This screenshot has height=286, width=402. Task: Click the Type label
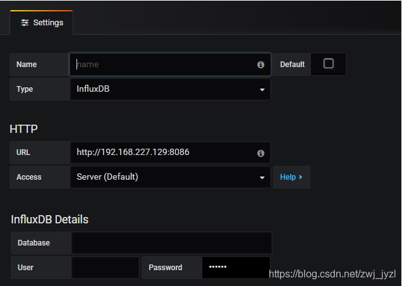25,89
